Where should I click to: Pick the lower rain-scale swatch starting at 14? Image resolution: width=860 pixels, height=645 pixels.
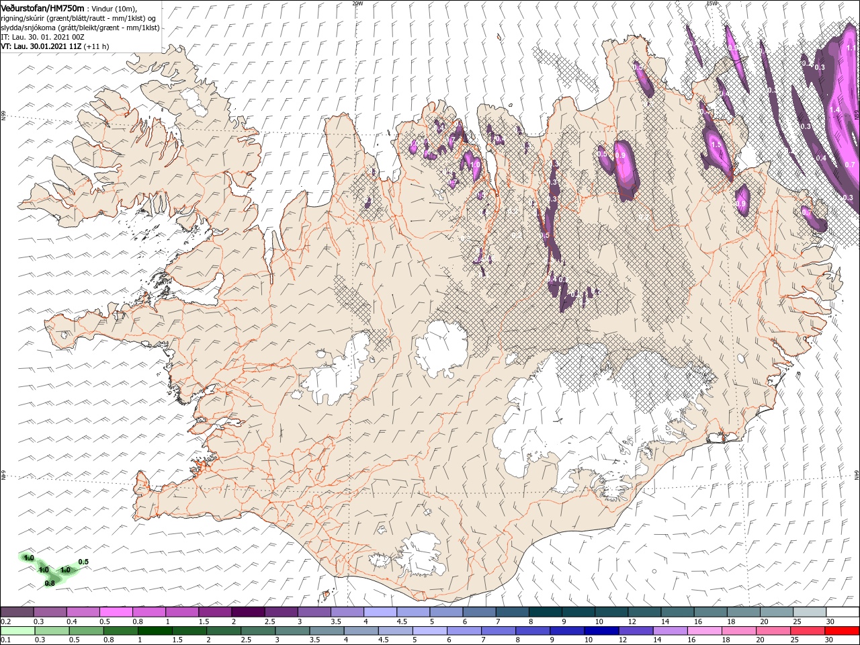[669, 631]
